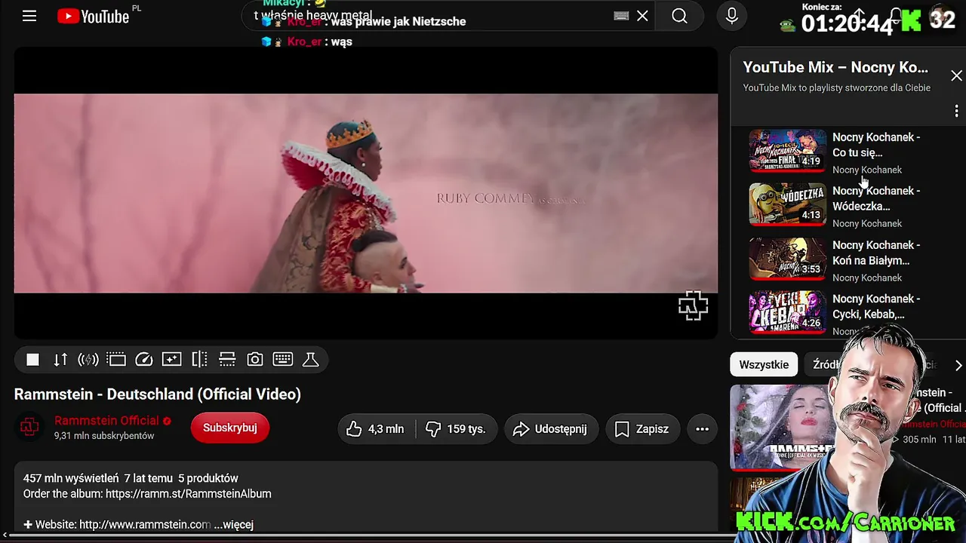
Task: Open the Rammstein Official channel name link
Action: coord(106,421)
